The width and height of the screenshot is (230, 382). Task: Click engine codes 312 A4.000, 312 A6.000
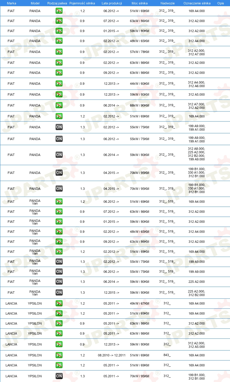(196, 84)
